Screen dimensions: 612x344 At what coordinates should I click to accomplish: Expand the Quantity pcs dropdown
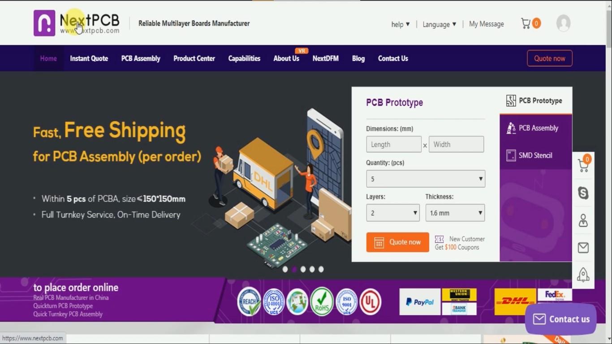[x=426, y=179]
